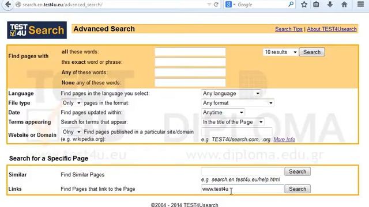Click the TEST4U Search logo
The width and height of the screenshot is (369, 207).
[37, 30]
